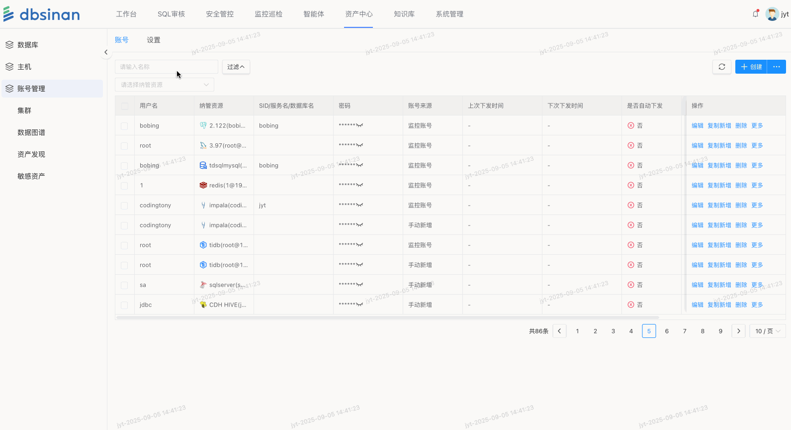Open the SQL审核 top menu
The height and width of the screenshot is (430, 791).
coord(171,14)
